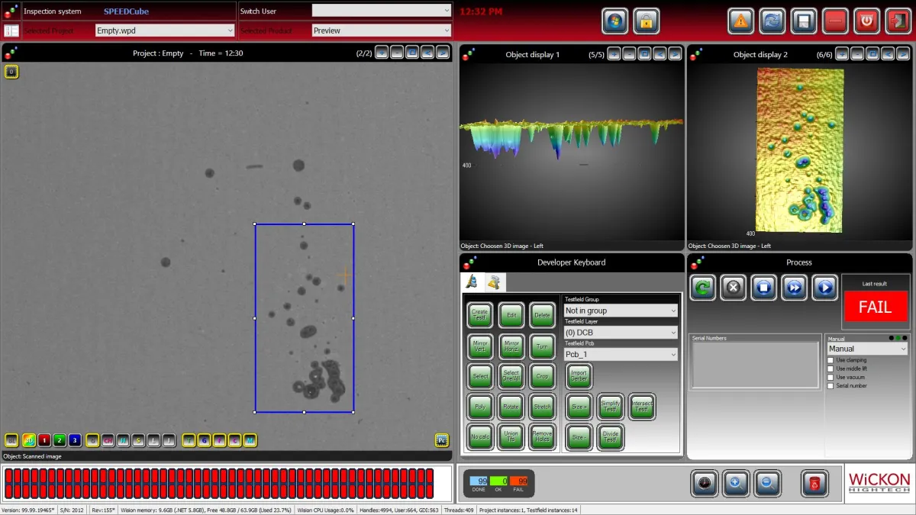Click the zoom in magnifier icon
The height and width of the screenshot is (515, 916).
735,483
